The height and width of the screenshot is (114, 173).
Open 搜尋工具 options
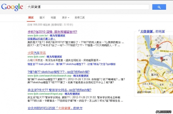pos(79,18)
